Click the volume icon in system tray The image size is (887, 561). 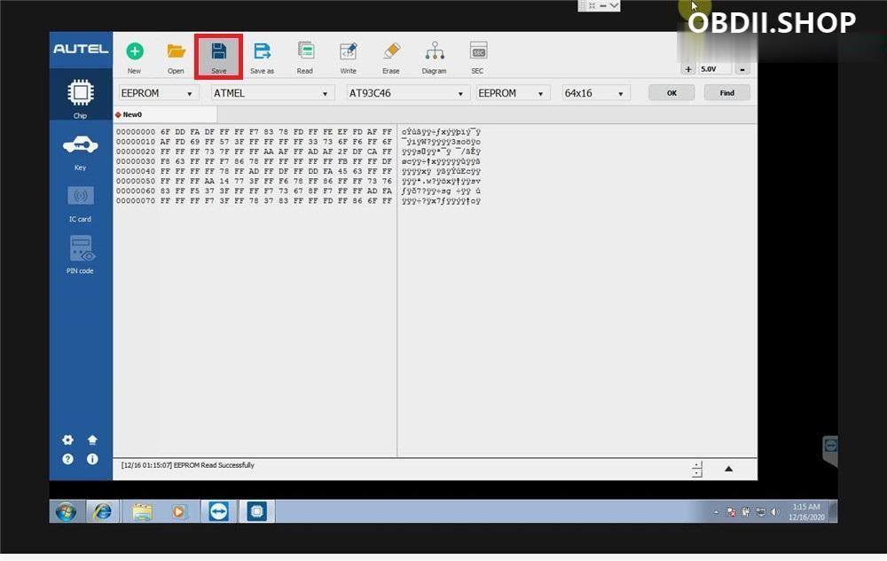click(775, 512)
